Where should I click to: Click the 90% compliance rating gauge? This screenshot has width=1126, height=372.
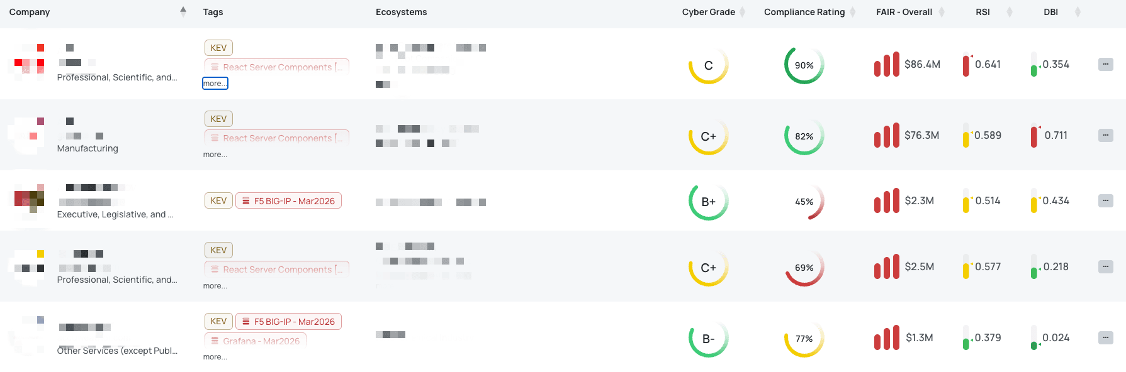804,65
